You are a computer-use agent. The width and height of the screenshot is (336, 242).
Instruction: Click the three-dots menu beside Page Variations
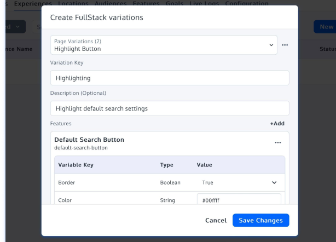coord(285,45)
